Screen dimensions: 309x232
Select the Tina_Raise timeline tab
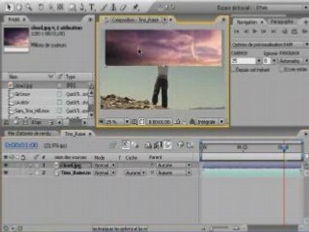(75, 134)
